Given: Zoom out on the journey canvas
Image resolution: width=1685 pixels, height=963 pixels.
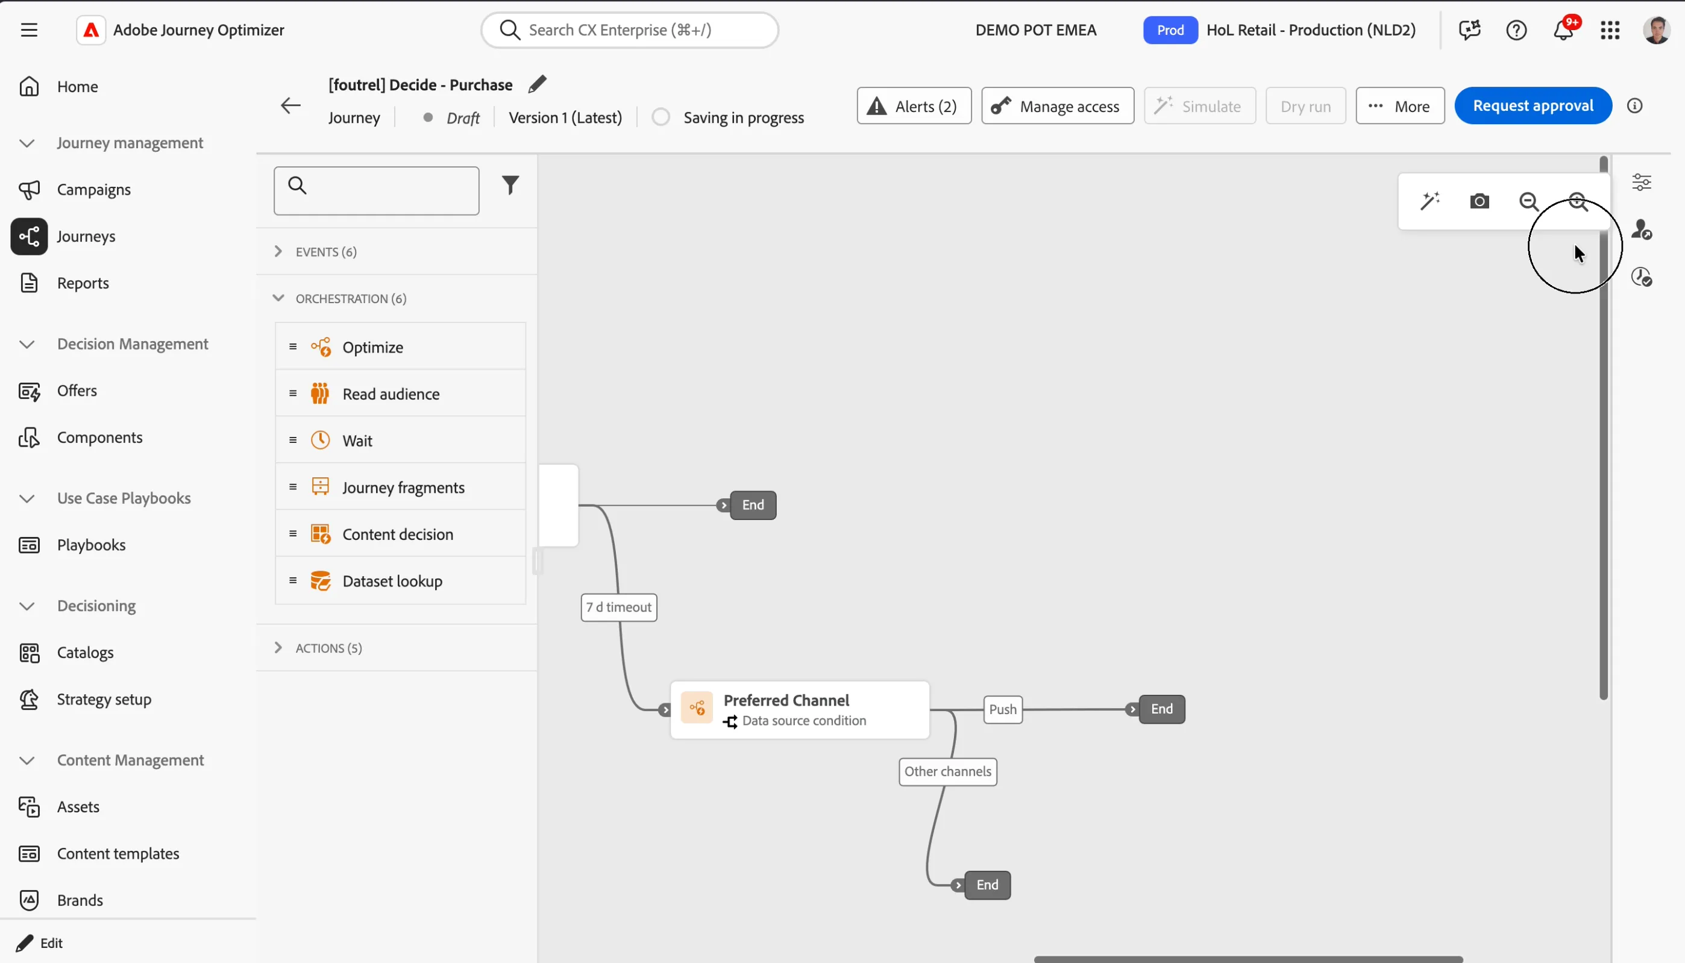Looking at the screenshot, I should 1529,201.
